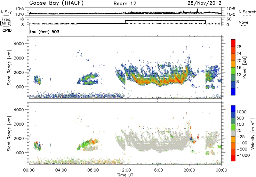
Task: Click the 'N.Sky' axis label
Action: 6,12
